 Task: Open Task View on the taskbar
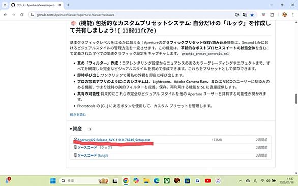115,181
